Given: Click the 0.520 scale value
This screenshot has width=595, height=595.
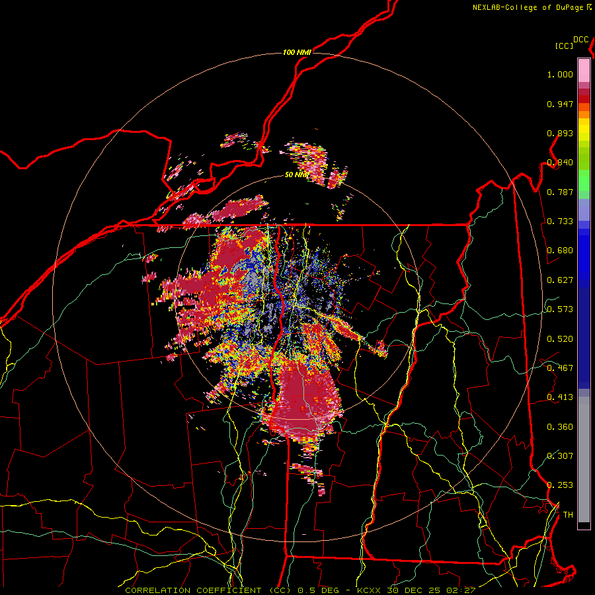Looking at the screenshot, I should point(560,339).
